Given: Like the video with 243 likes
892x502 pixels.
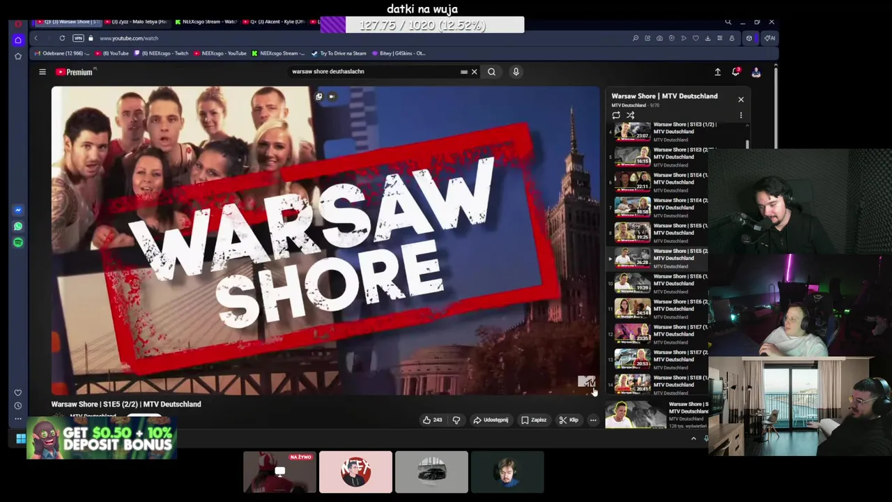Looking at the screenshot, I should 432,420.
